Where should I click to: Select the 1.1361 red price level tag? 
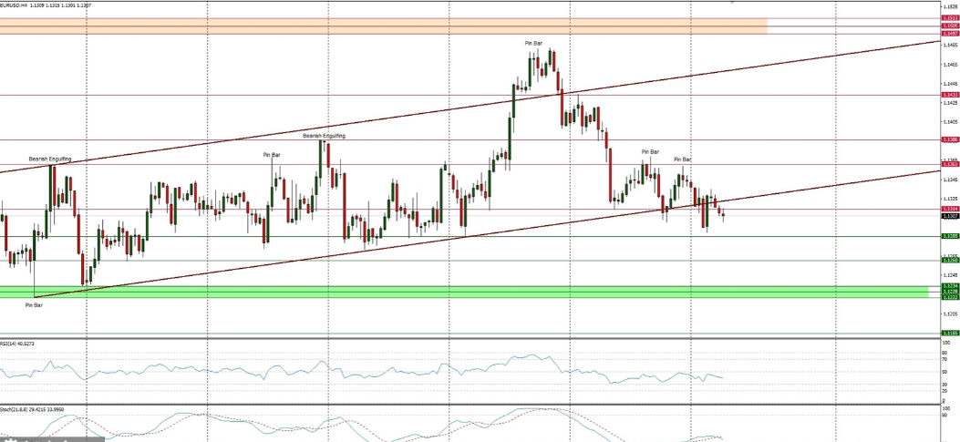[x=949, y=164]
